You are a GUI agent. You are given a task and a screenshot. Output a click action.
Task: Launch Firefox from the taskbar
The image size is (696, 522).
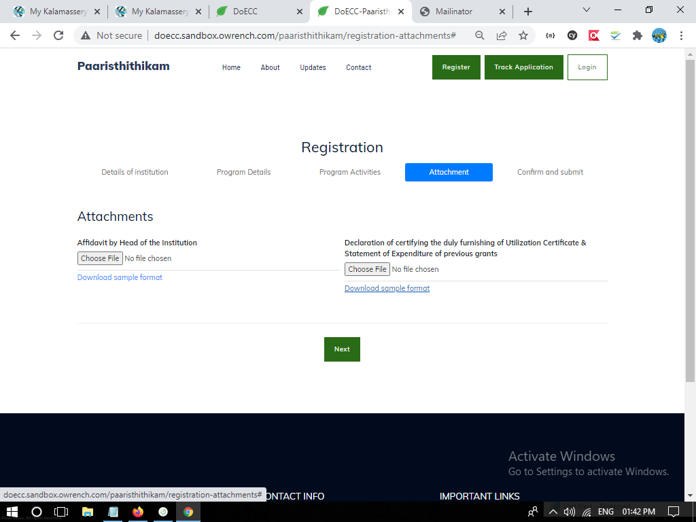click(x=138, y=512)
